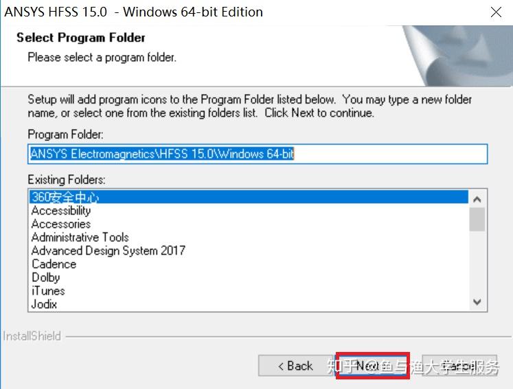513x389 pixels.
Task: Pick iTunes from existing folders
Action: (x=48, y=291)
